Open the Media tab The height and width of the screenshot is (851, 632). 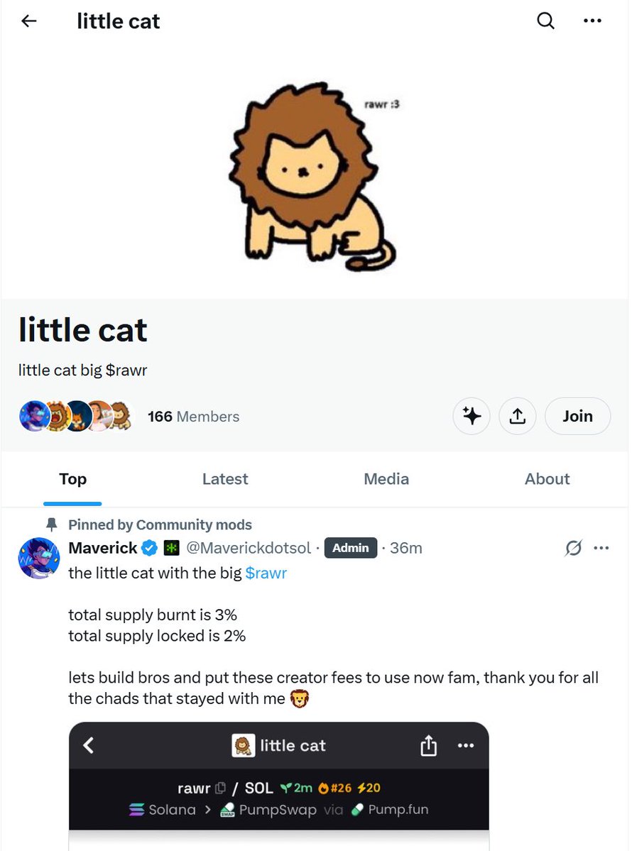pos(386,479)
